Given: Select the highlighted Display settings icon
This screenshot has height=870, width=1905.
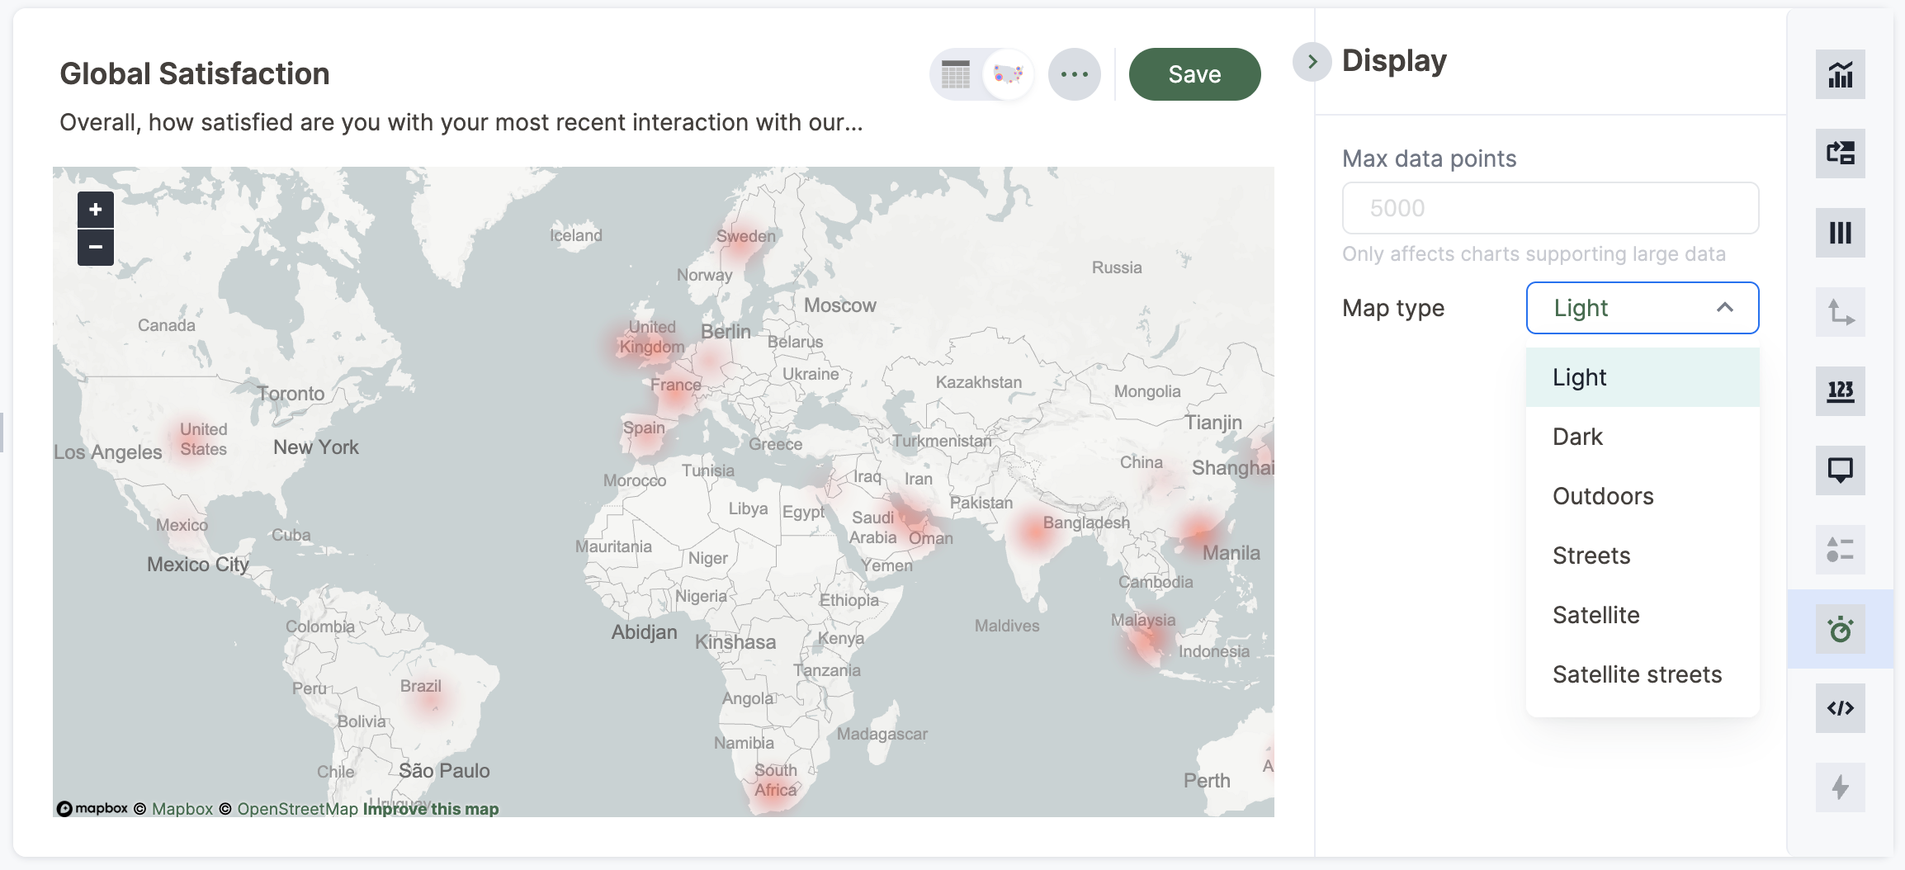Looking at the screenshot, I should [1840, 629].
